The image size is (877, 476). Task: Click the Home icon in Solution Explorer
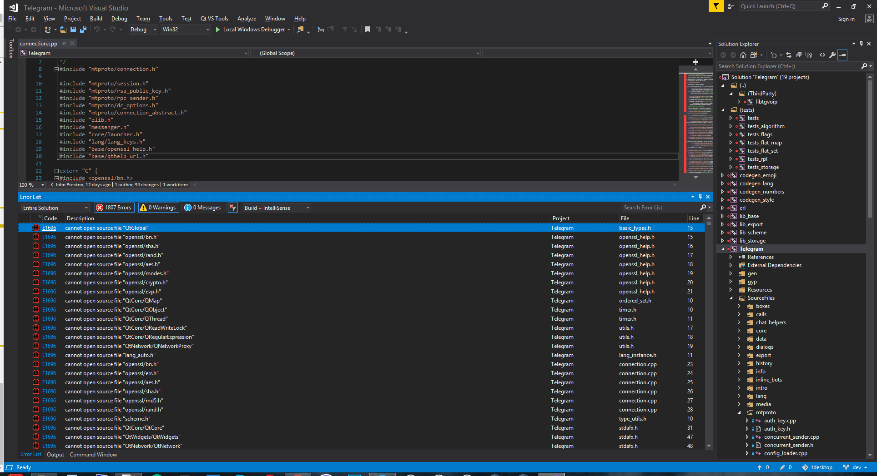743,55
